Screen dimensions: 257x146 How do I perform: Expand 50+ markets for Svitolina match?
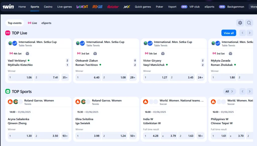pyautogui.click(x=133, y=136)
